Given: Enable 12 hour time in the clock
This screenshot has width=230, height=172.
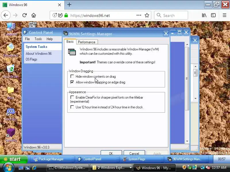Looking at the screenshot, I should pyautogui.click(x=72, y=107).
